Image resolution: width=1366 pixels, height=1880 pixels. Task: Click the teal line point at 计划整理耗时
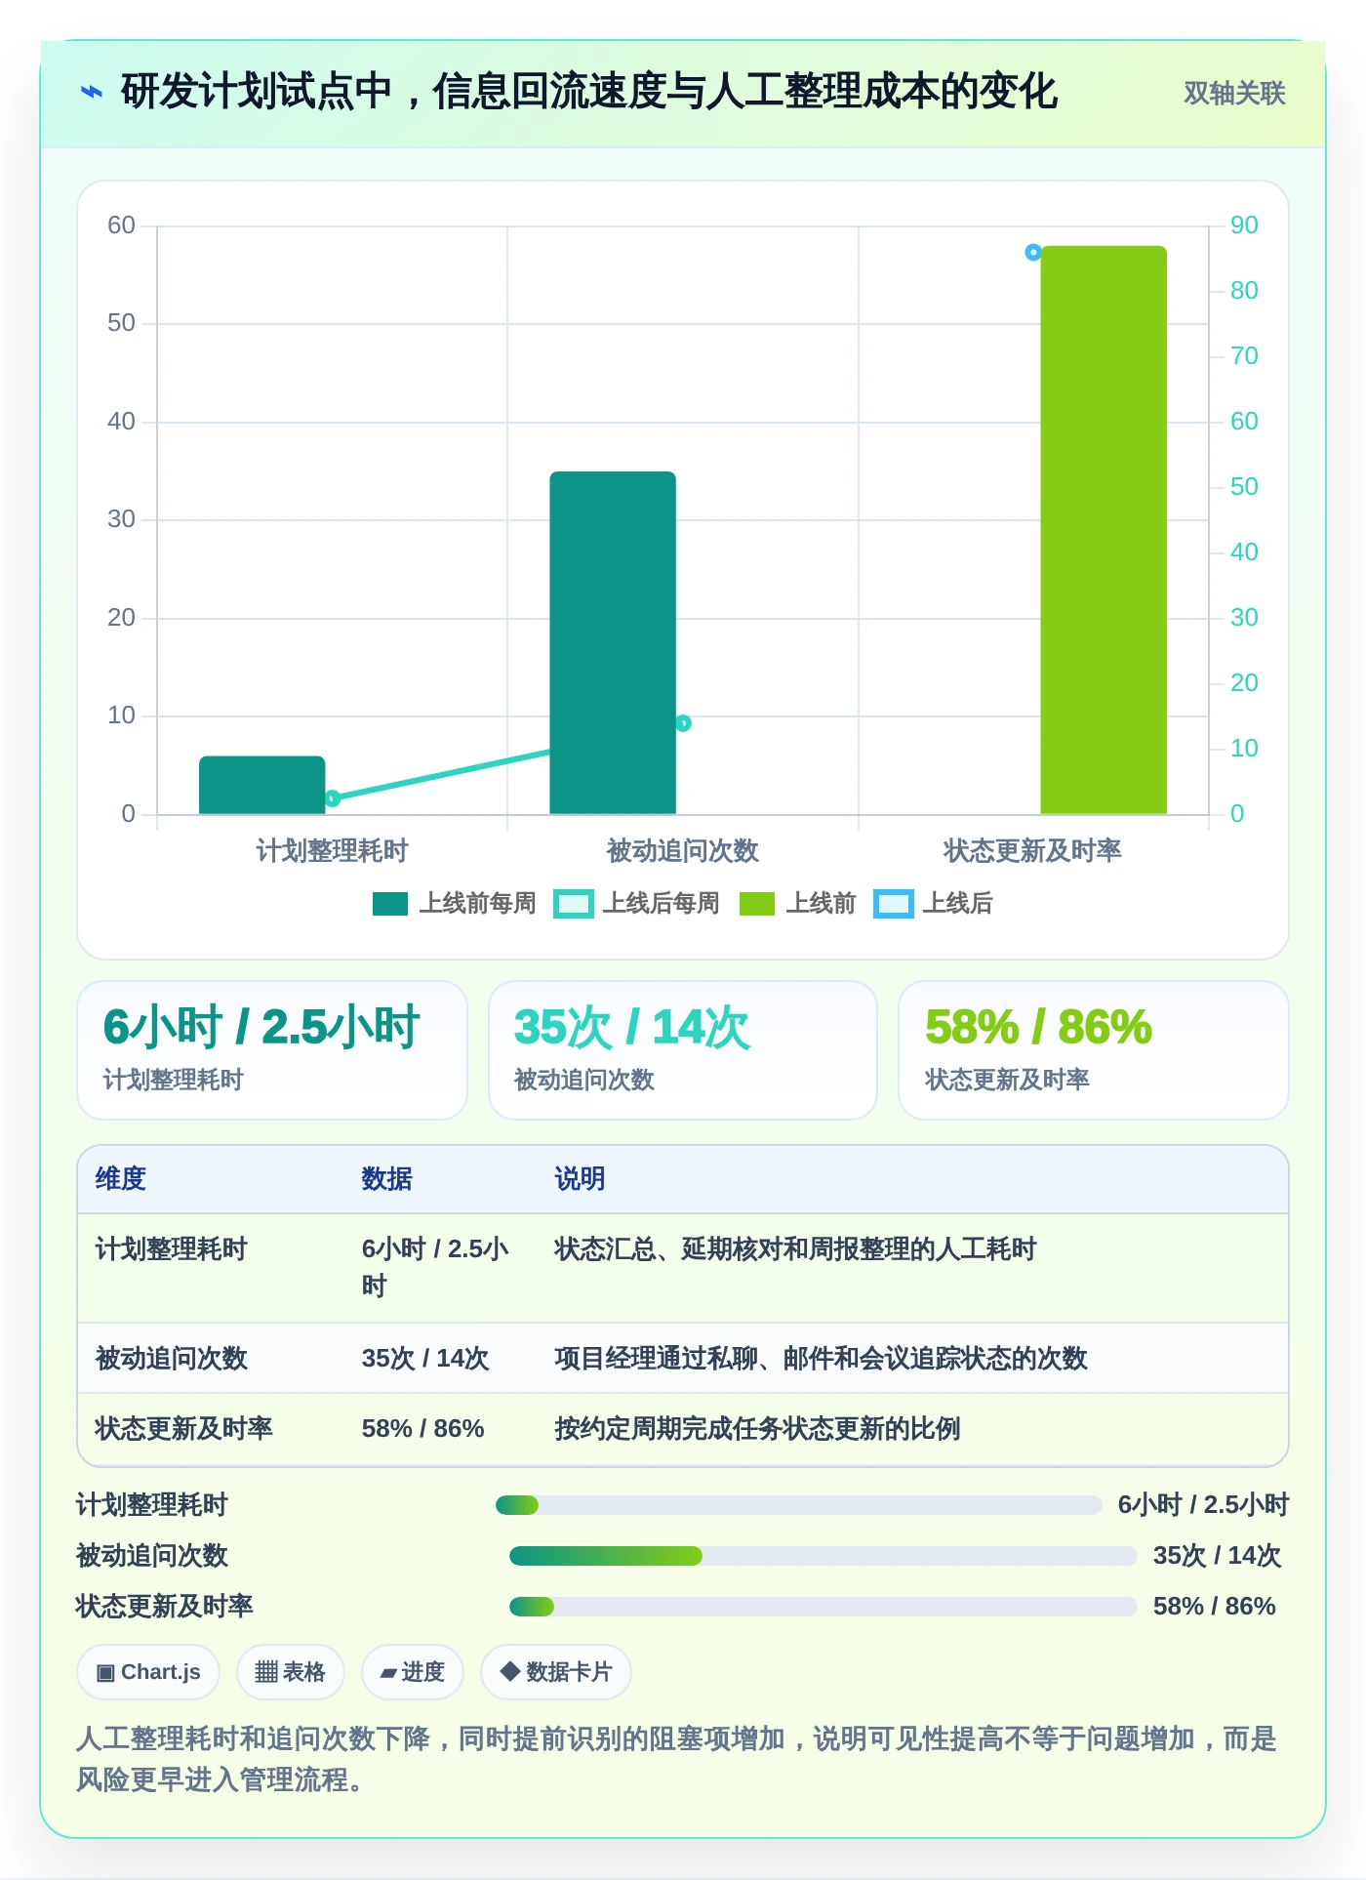click(x=333, y=798)
